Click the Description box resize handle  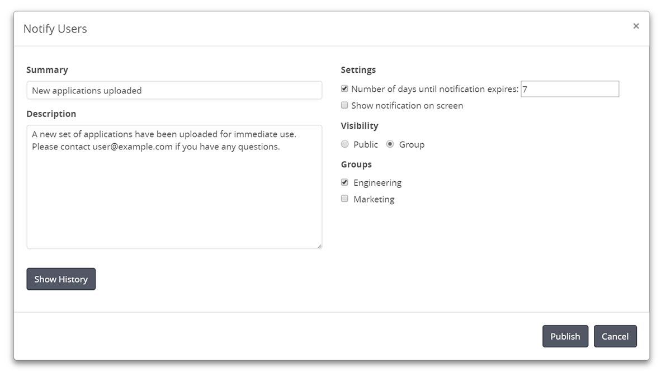click(319, 246)
